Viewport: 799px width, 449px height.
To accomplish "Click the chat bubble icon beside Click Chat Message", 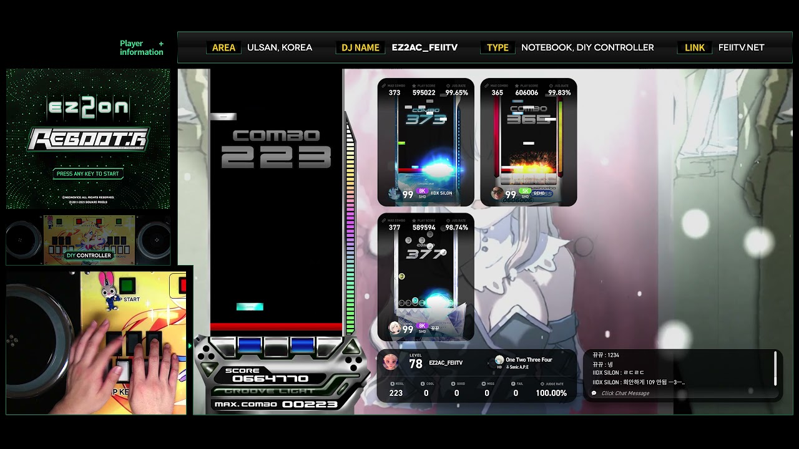I will coord(594,393).
